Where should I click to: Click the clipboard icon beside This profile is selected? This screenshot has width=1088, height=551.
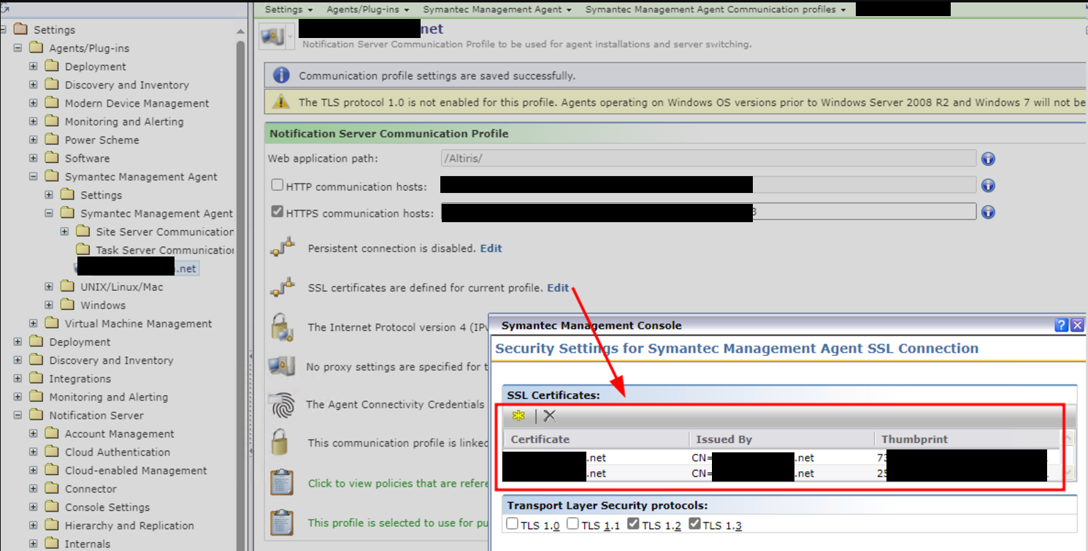pyautogui.click(x=282, y=522)
